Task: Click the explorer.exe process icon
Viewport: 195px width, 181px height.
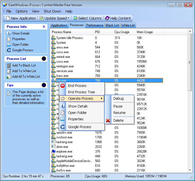Action: 53,151
